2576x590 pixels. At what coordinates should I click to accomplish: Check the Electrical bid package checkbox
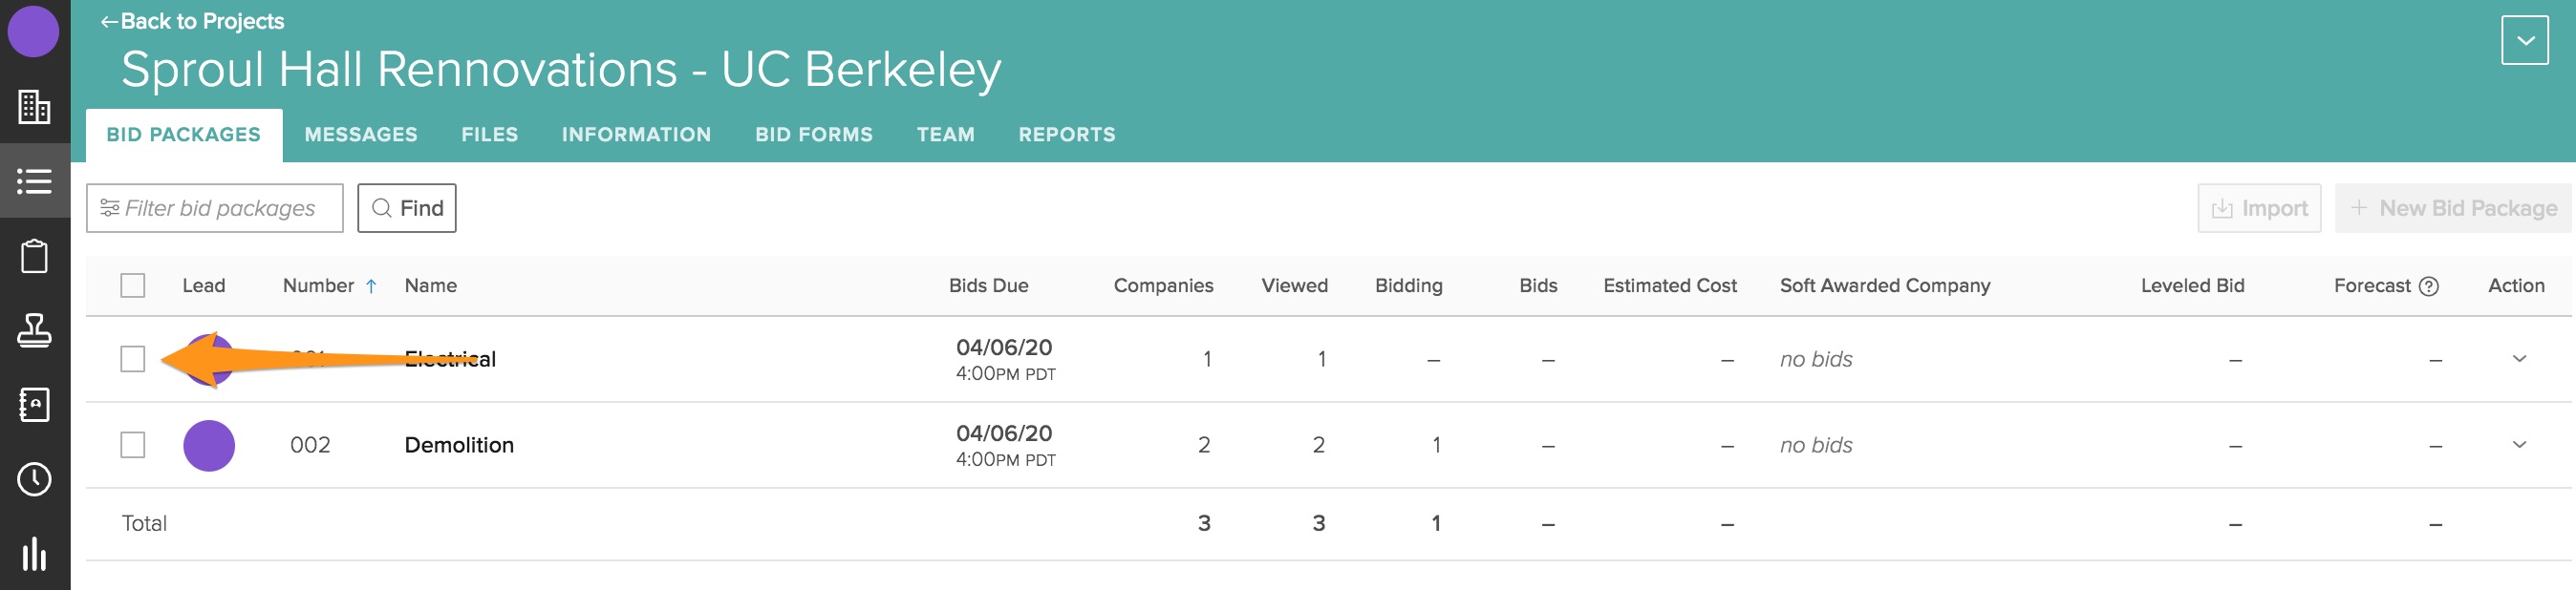click(133, 359)
